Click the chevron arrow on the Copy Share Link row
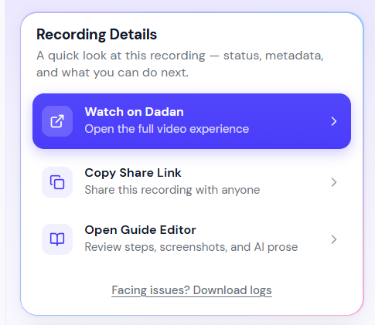 [334, 182]
